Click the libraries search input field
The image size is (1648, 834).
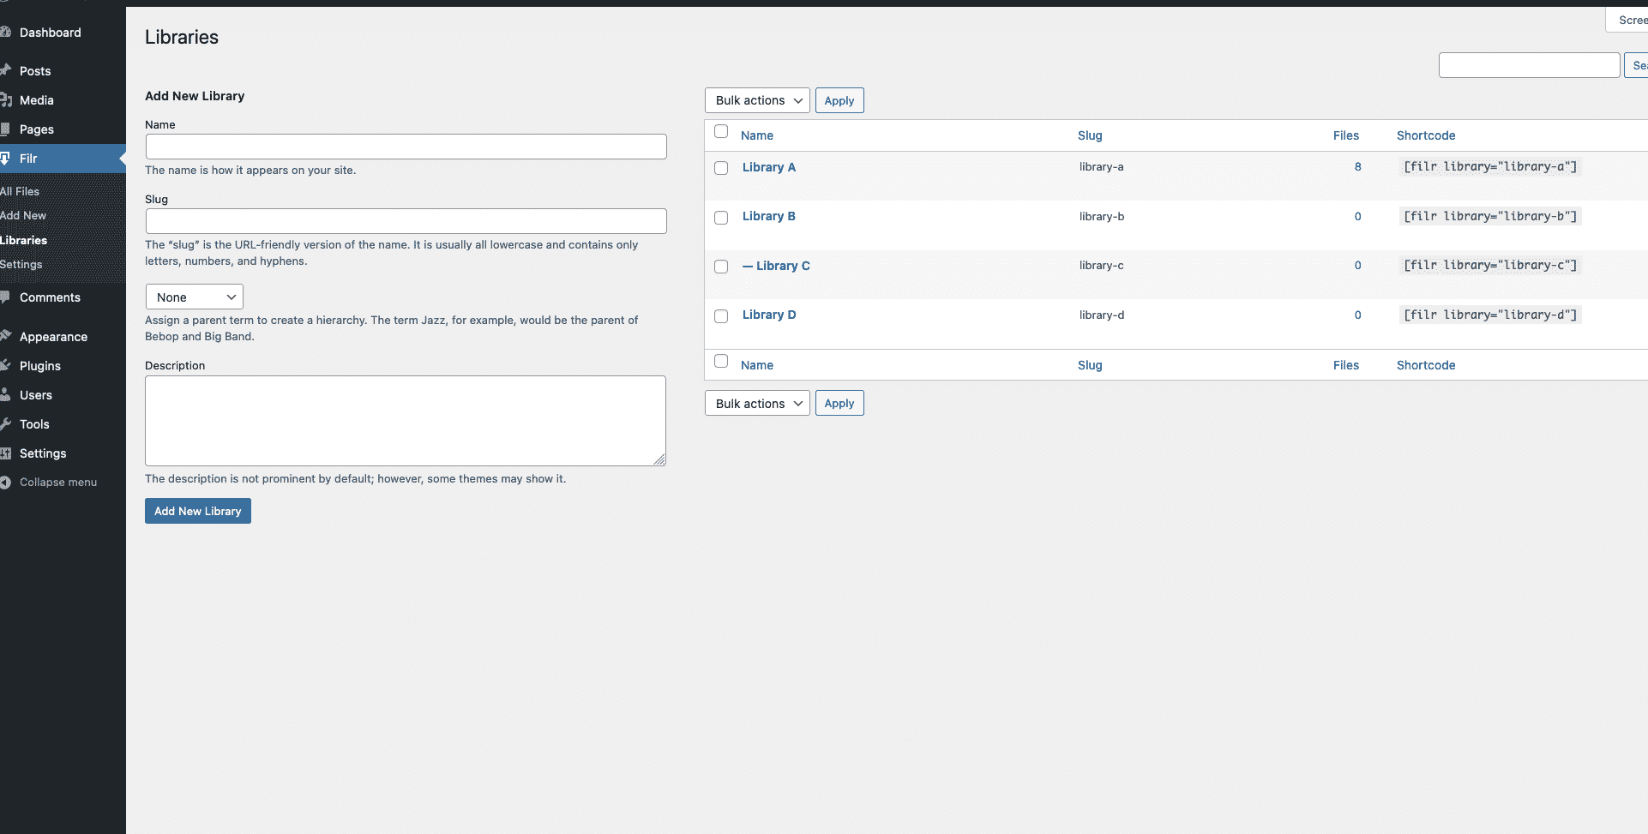click(x=1530, y=65)
